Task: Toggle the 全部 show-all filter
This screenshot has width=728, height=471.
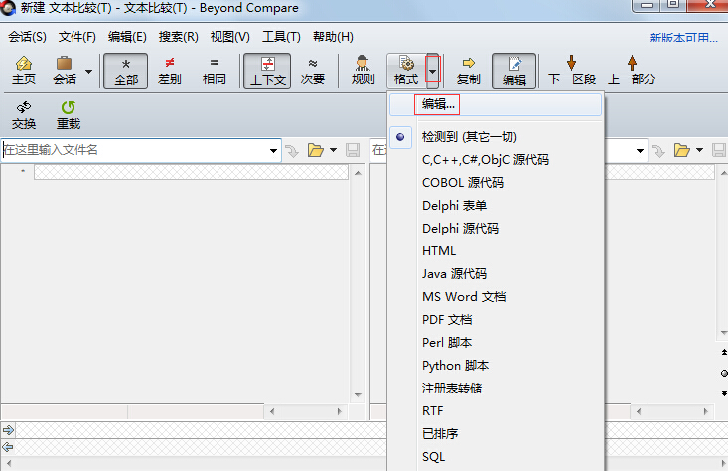Action: click(126, 71)
